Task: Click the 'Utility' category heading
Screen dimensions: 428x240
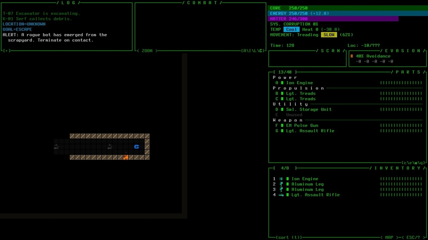Action: pyautogui.click(x=290, y=104)
